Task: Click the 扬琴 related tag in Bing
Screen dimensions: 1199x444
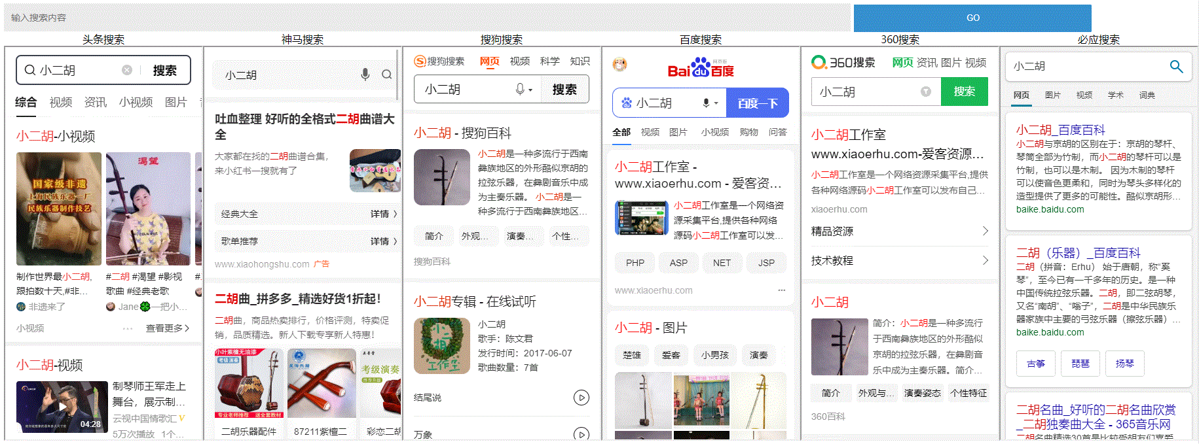Action: point(1125,364)
